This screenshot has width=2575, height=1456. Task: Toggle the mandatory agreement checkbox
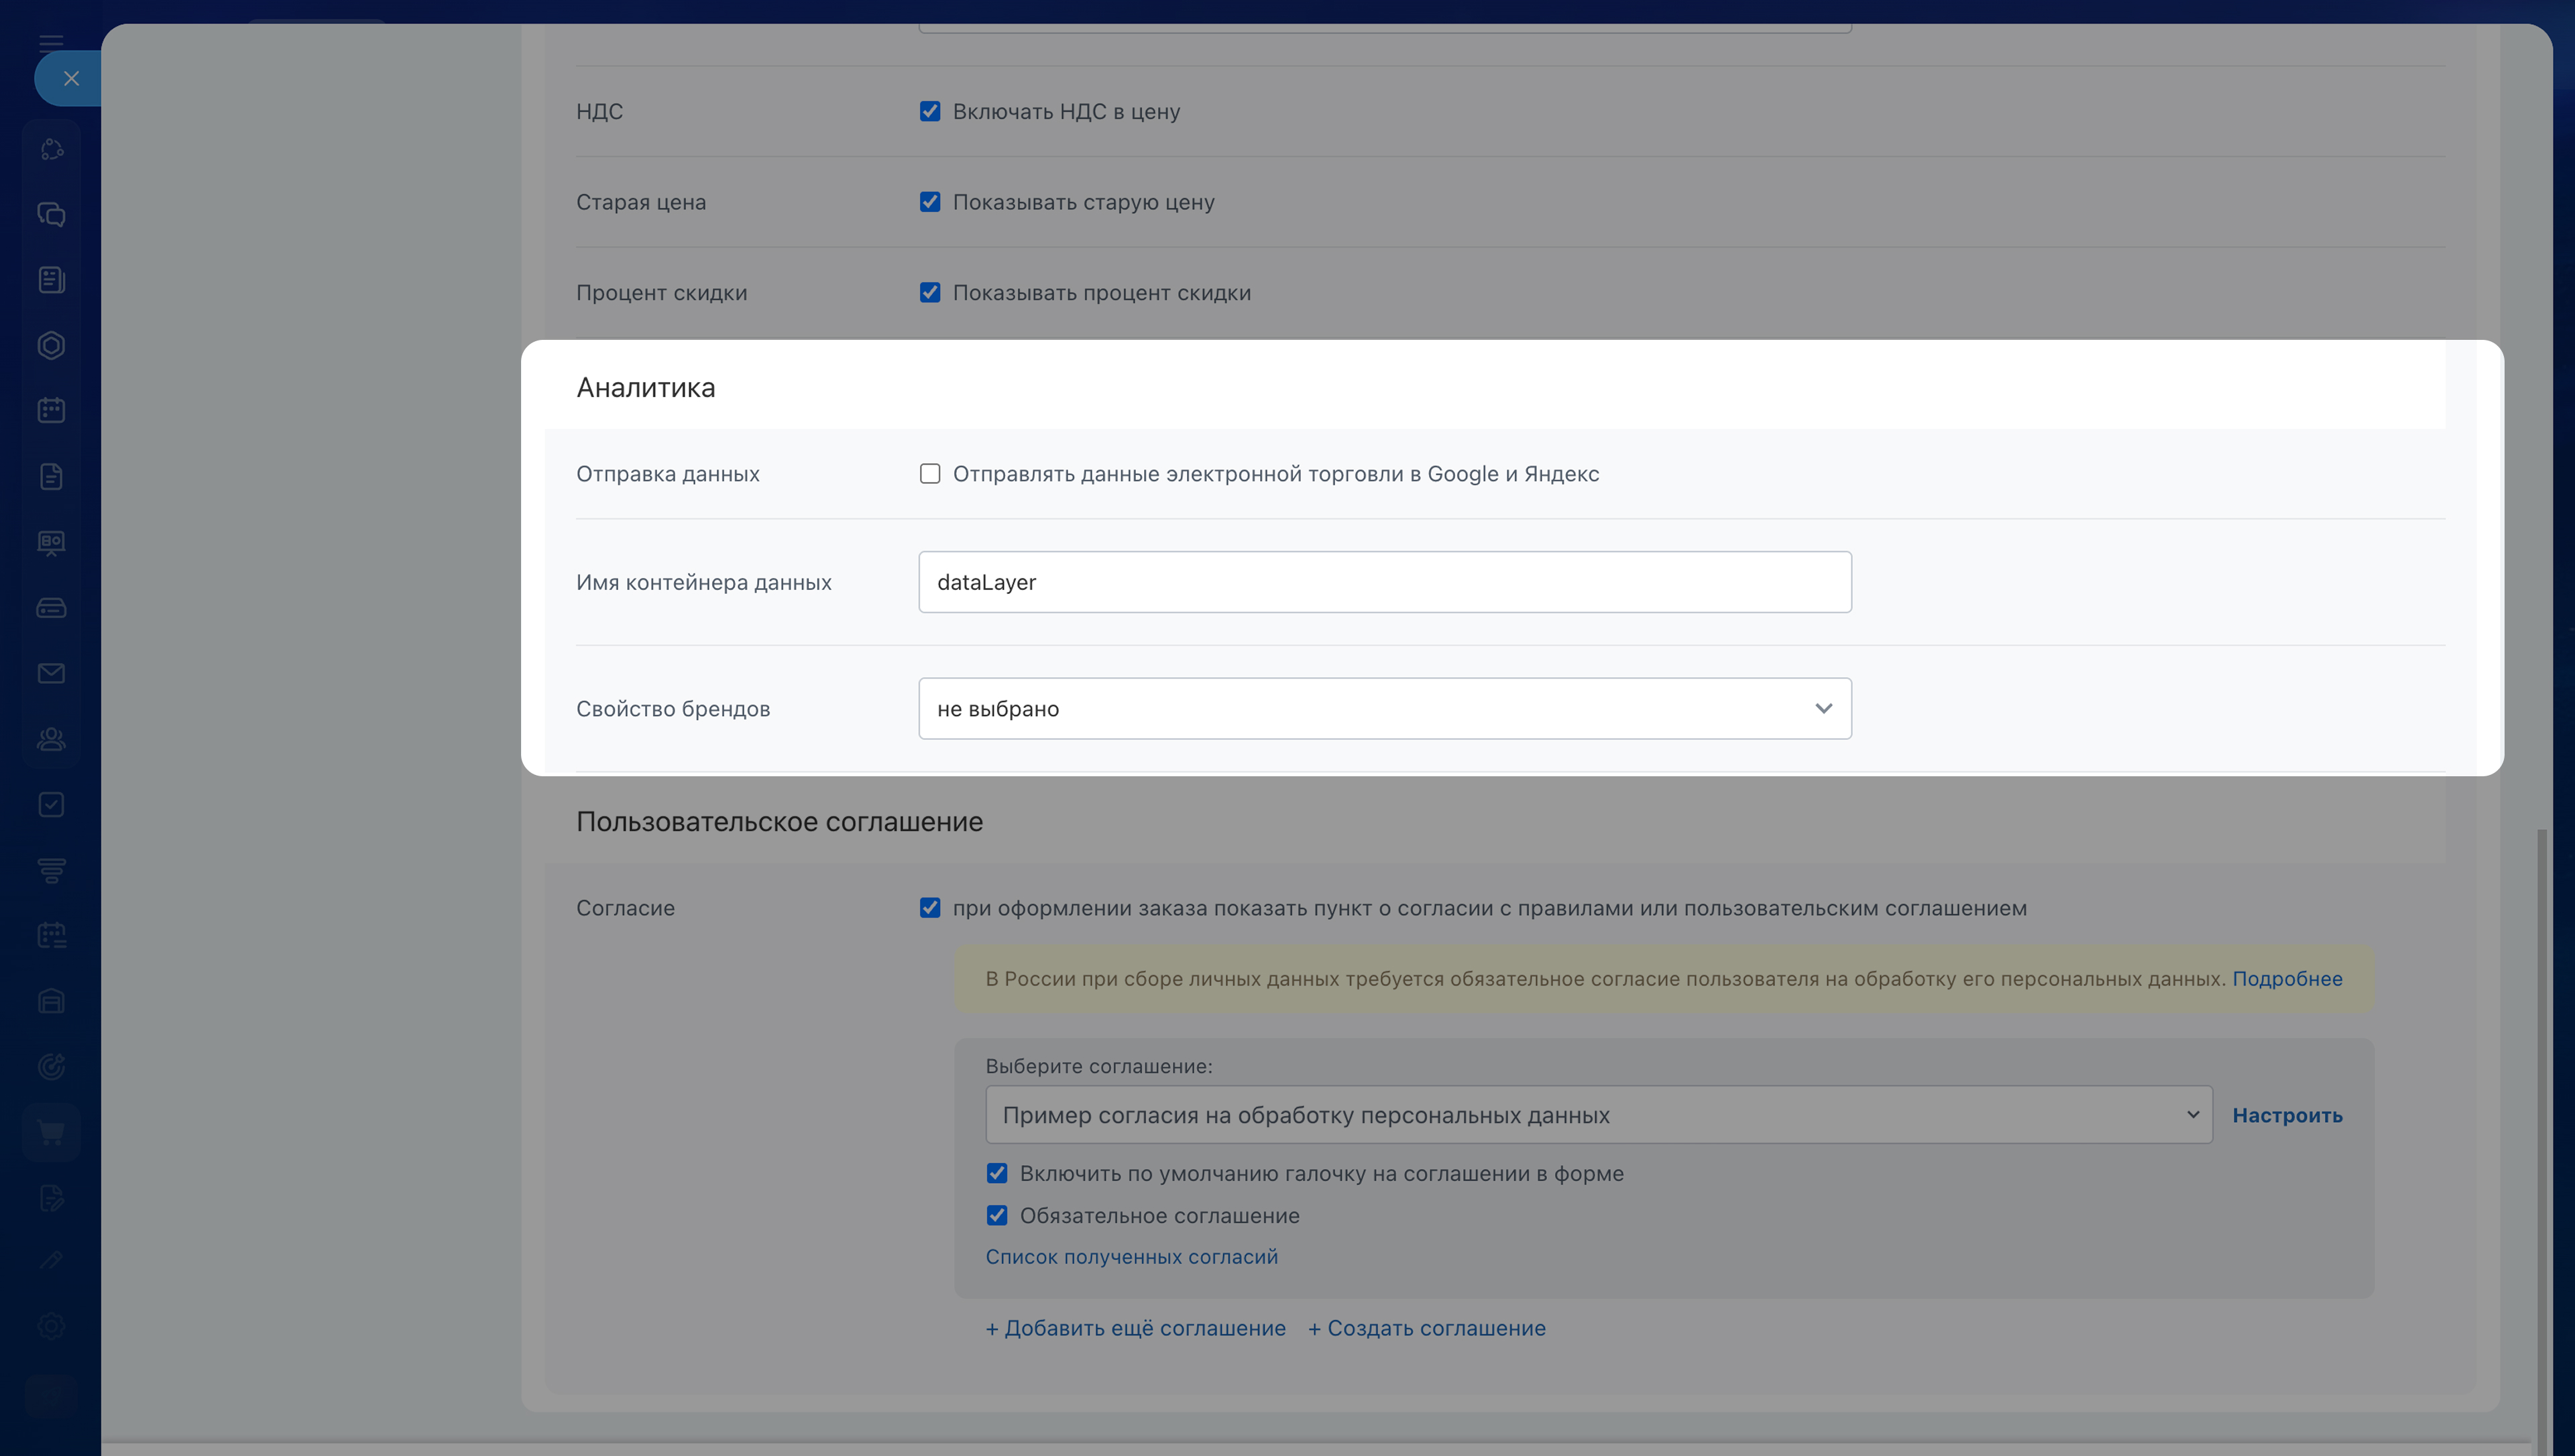(997, 1215)
